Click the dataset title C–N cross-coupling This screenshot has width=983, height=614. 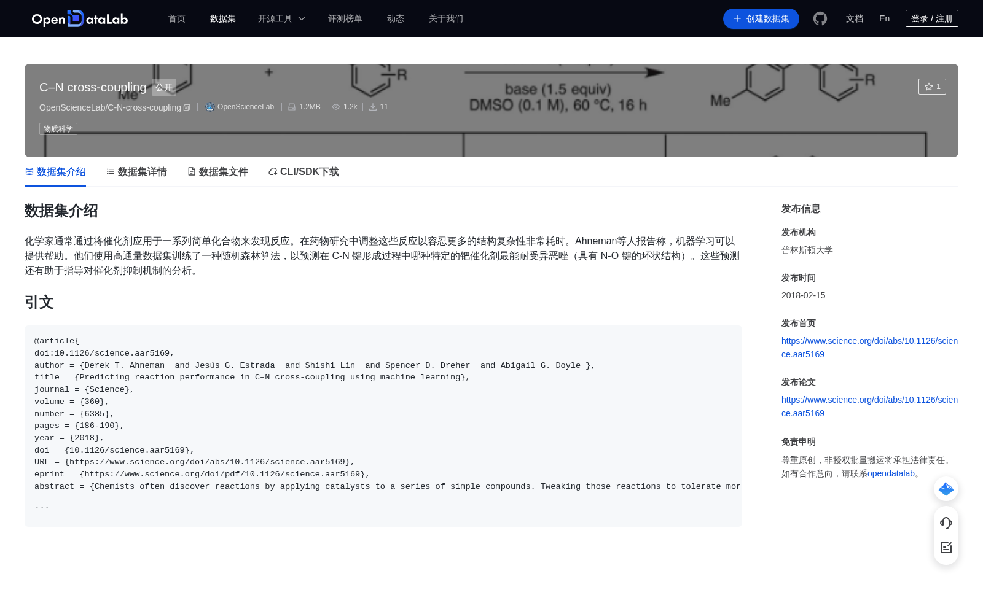click(x=93, y=87)
